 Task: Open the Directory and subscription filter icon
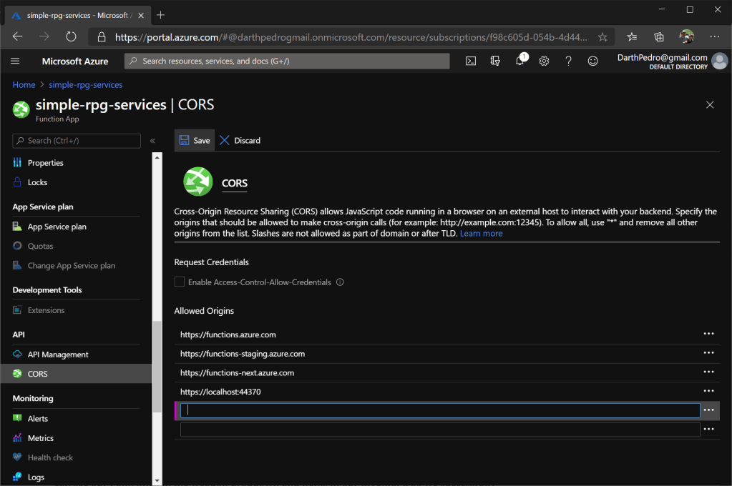[495, 61]
